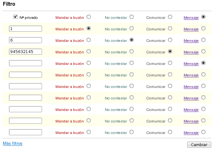Select Mandar a buzón in last row
The image size is (217, 149).
(x=88, y=132)
